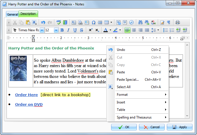
Task: Click the edit pencil note icon
Action: [162, 22]
